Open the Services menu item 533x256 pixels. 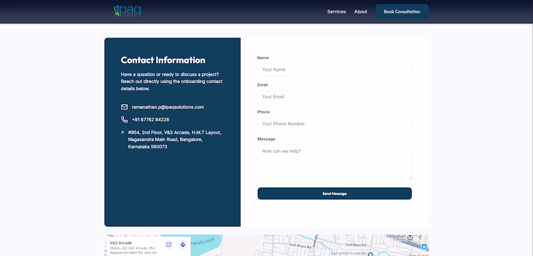(x=337, y=12)
